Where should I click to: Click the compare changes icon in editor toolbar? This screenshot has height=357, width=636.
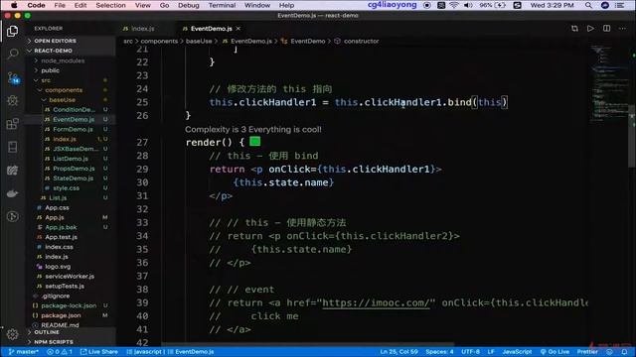pyautogui.click(x=574, y=29)
